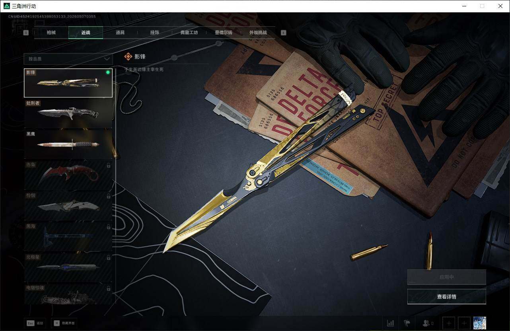Click the CN UID text
This screenshot has height=331, width=510.
click(x=52, y=17)
